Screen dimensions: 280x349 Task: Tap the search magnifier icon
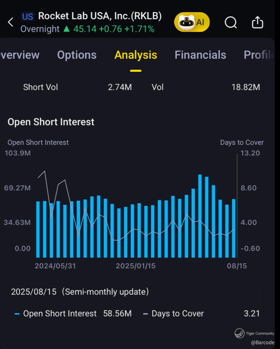point(231,22)
